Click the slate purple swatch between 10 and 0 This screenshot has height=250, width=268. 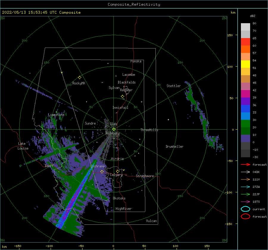coord(245,139)
